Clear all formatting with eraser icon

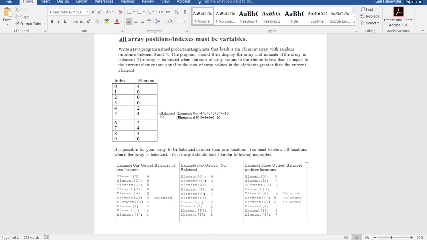(x=120, y=12)
